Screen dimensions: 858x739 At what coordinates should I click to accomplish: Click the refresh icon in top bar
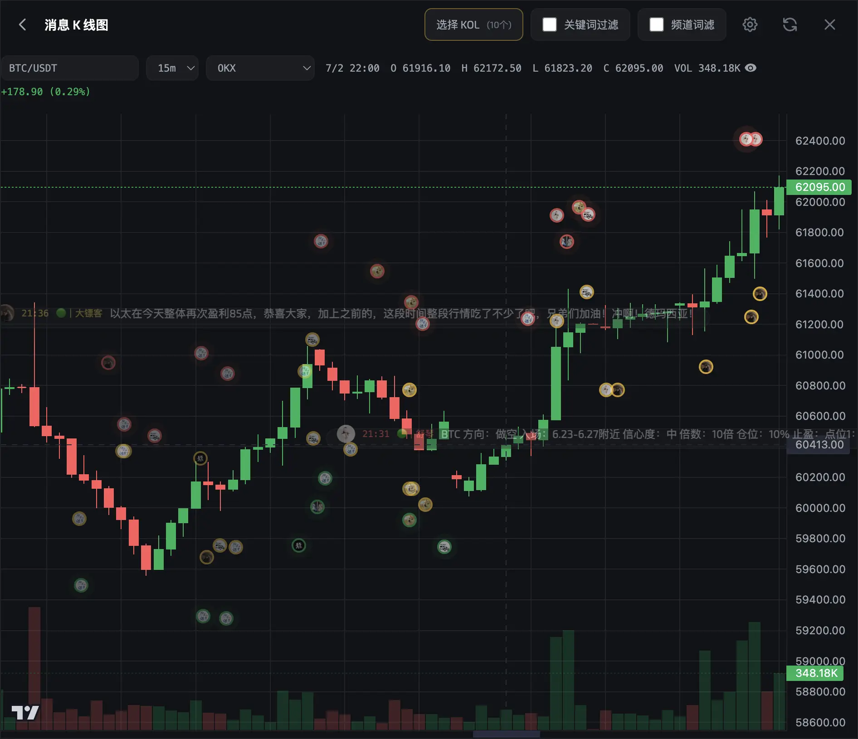tap(790, 24)
